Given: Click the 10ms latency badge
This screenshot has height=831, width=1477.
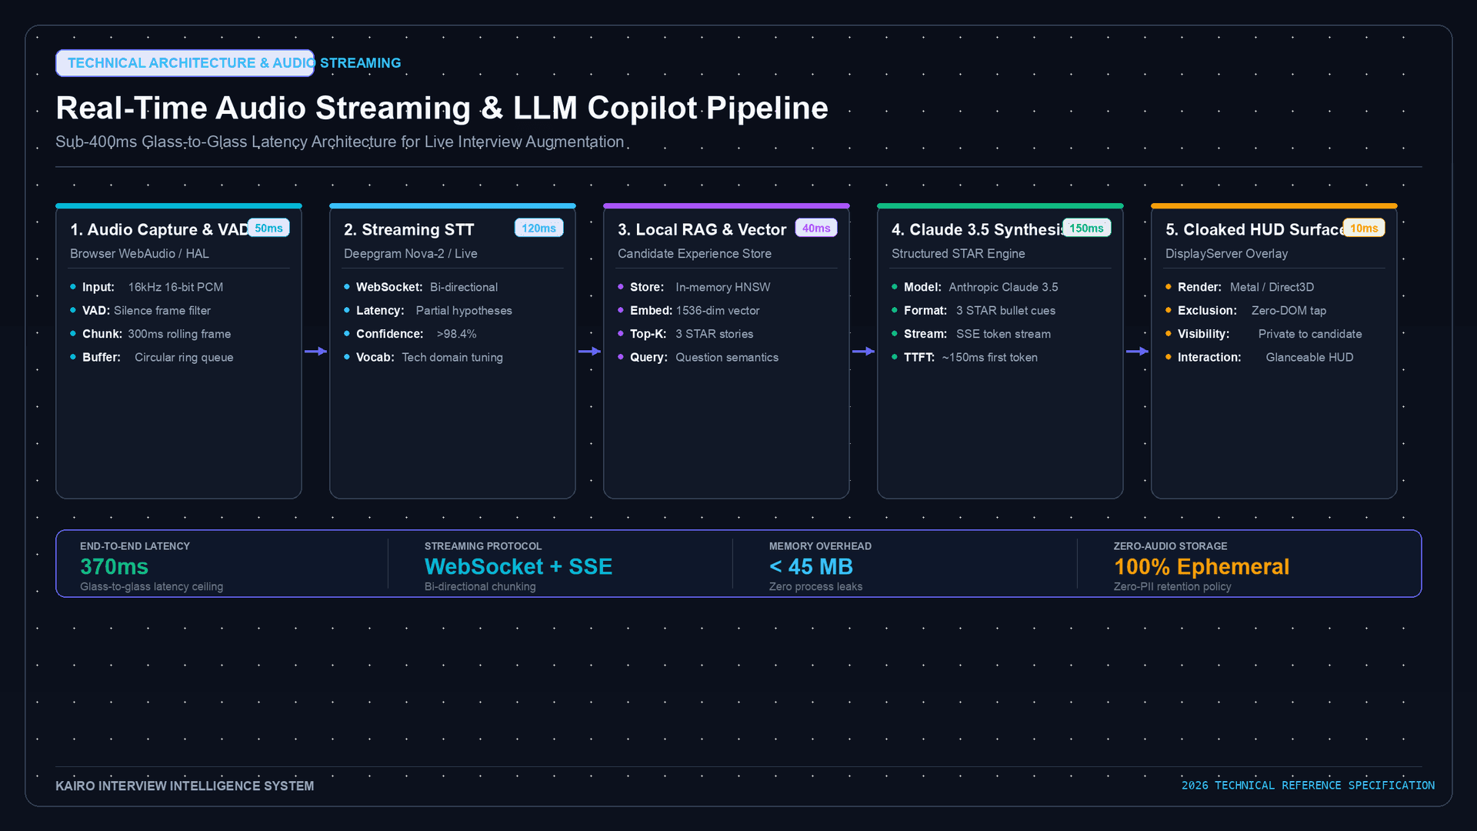Looking at the screenshot, I should (x=1364, y=228).
